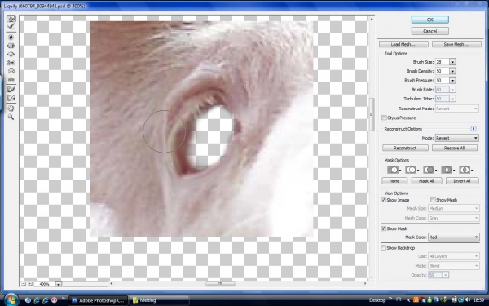489x306 pixels.
Task: Open the Invert Selection mask option icon
Action: tap(465, 170)
